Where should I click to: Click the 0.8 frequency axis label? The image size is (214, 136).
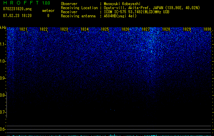coord(3,95)
